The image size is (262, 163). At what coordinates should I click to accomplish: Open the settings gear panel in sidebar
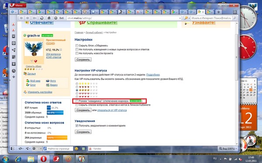tap(14, 43)
